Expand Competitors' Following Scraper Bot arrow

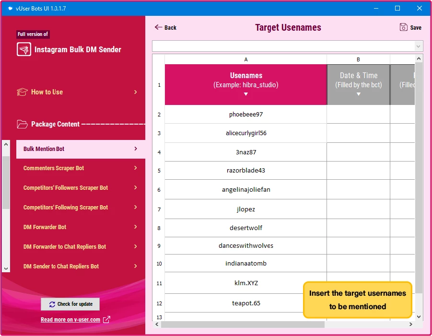(x=136, y=207)
